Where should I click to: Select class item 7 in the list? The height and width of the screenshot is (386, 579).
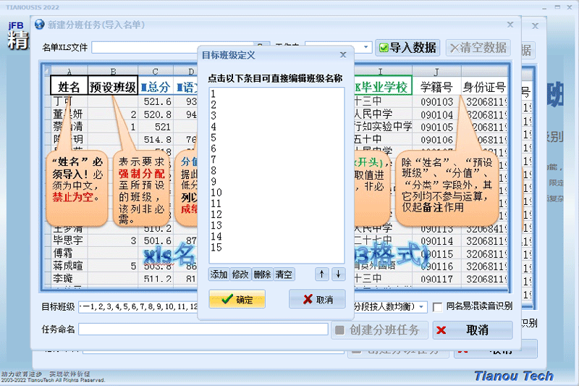[x=276, y=159]
